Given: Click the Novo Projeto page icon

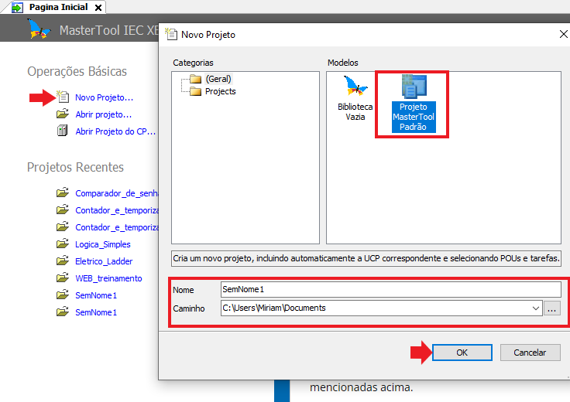Looking at the screenshot, I should tap(63, 97).
